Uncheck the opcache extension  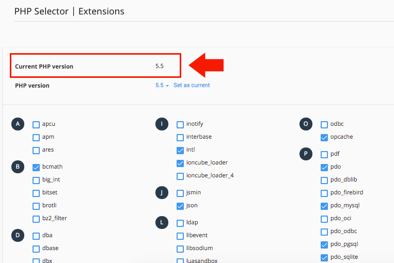(x=324, y=137)
